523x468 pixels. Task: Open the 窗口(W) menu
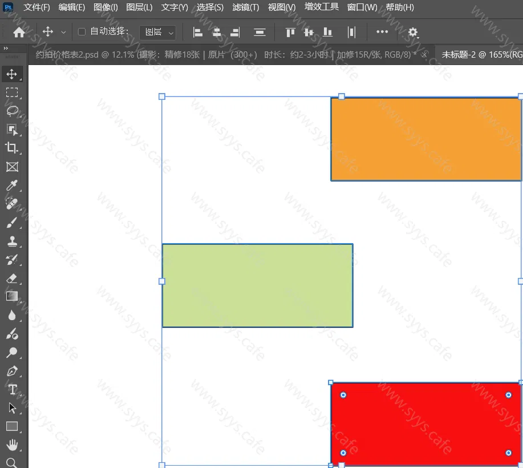click(x=362, y=7)
